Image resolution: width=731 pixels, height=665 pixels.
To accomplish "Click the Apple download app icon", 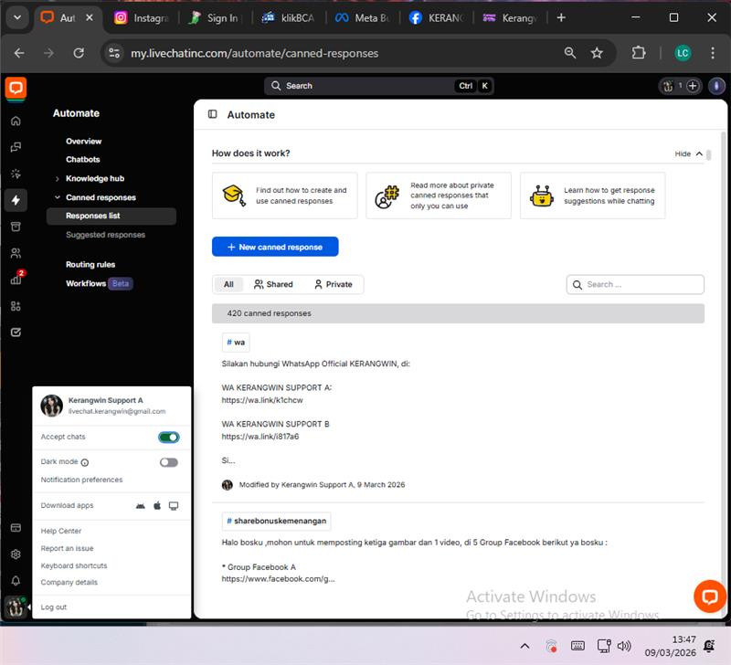I will [x=157, y=505].
